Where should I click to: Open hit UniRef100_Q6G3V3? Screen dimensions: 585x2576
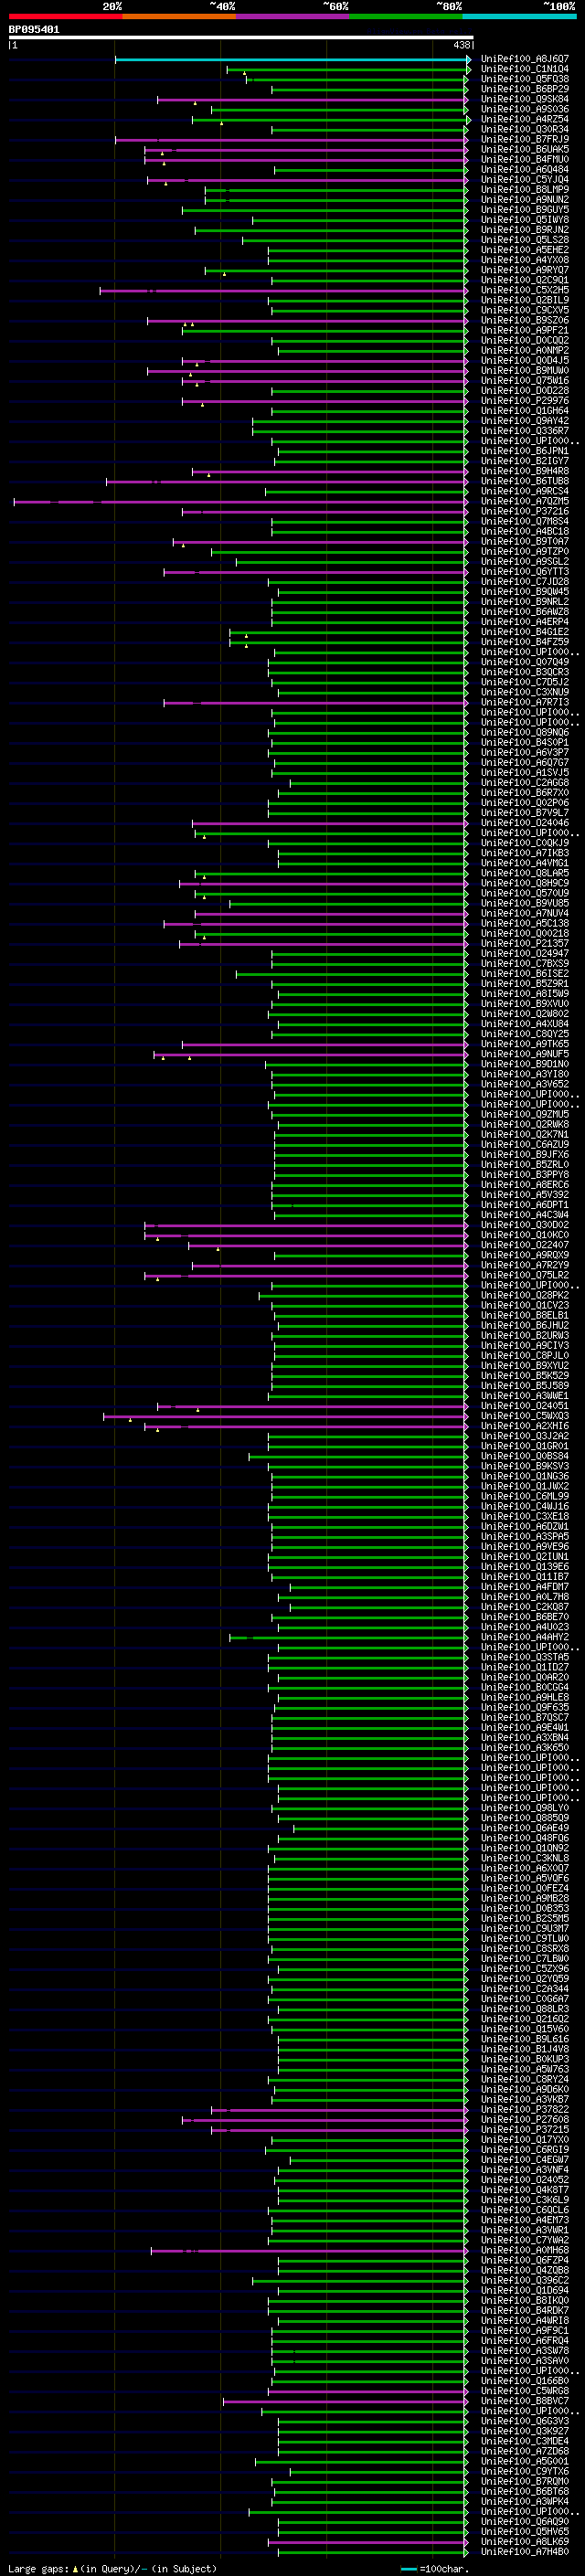click(x=525, y=2421)
